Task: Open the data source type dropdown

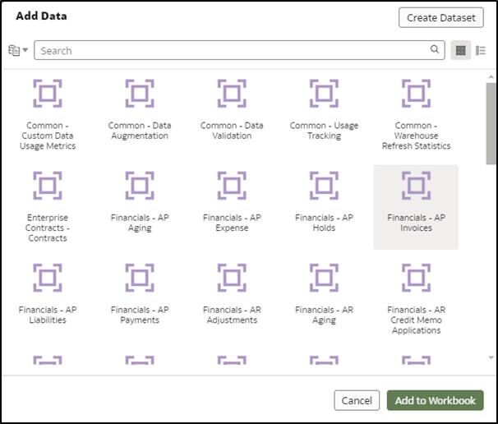Action: point(18,50)
